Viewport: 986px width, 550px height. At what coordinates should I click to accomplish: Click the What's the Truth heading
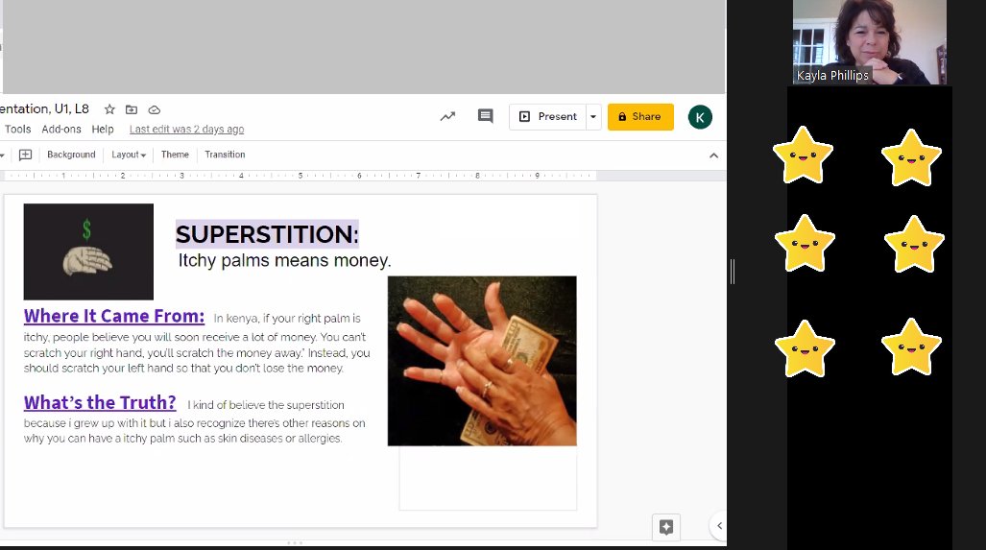pos(100,402)
